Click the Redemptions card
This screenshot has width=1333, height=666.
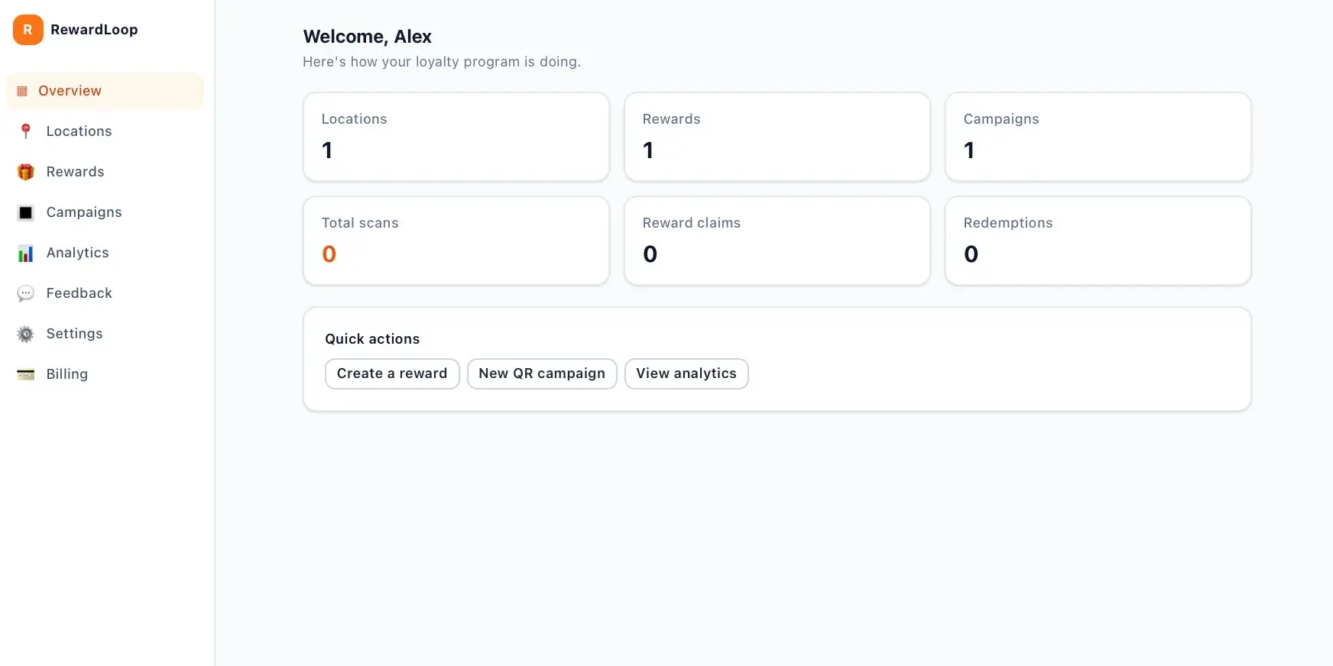1098,241
